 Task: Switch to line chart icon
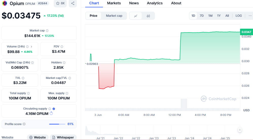pyautogui.click(x=136, y=16)
